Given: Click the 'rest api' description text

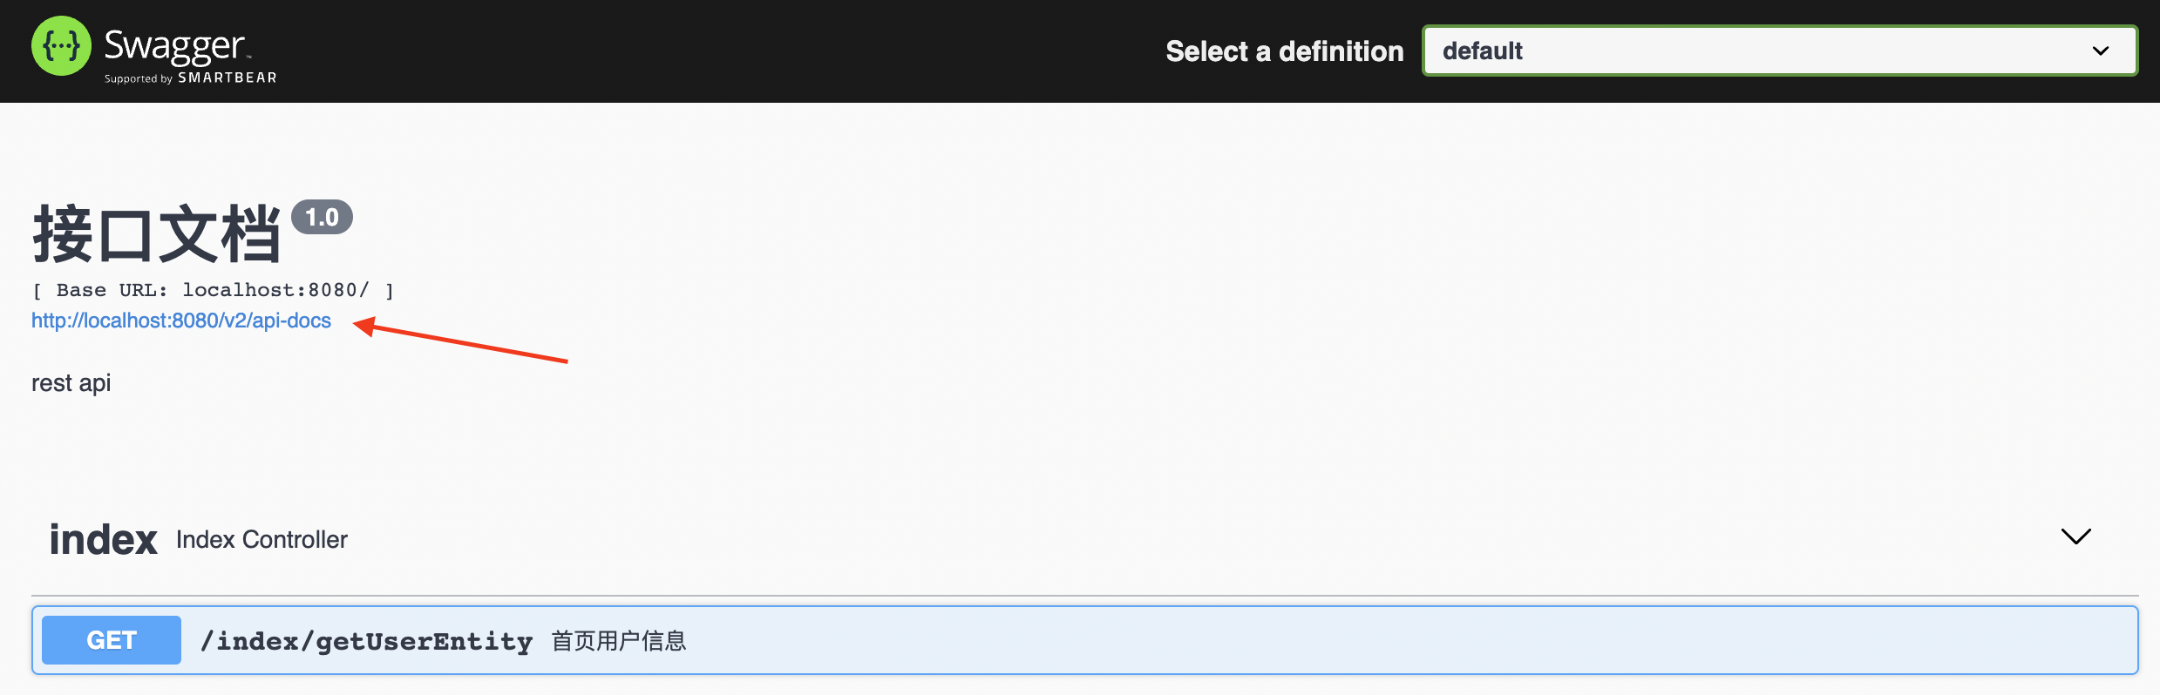Looking at the screenshot, I should coord(71,383).
